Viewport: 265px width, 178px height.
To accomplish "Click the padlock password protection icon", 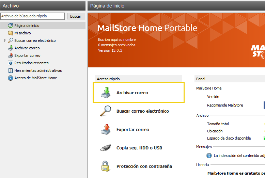I will coord(106,166).
